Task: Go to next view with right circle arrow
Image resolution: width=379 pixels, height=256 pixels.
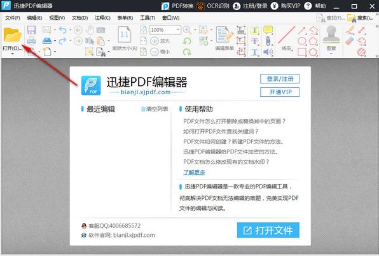Action: pos(78,41)
